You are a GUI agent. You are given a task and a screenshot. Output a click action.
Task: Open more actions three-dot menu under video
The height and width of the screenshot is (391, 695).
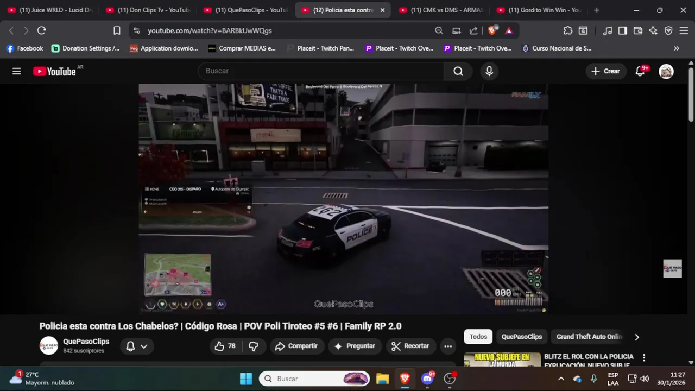pyautogui.click(x=448, y=346)
